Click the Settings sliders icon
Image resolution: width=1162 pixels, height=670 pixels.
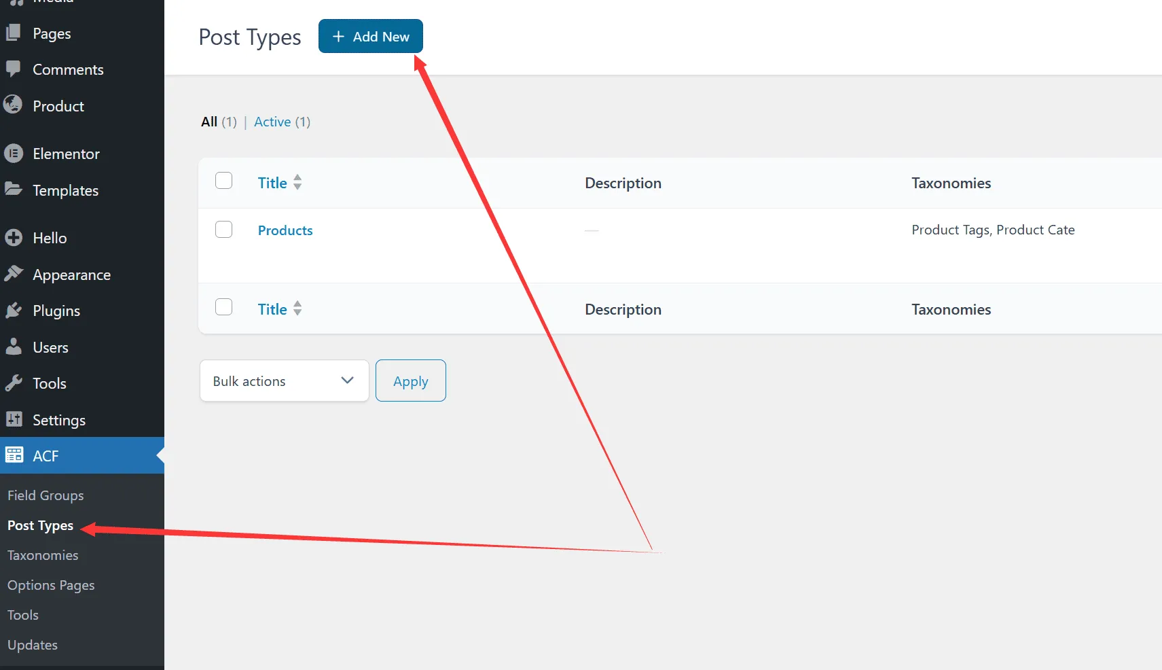click(14, 419)
